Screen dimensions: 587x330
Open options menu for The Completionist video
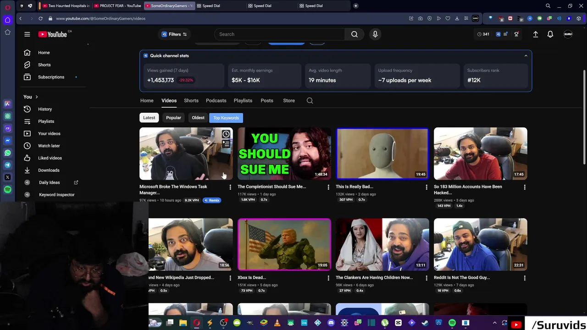pos(328,187)
